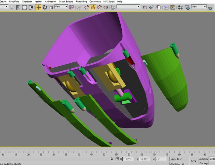Open the Graph Editors menu
215x165 pixels.
pyautogui.click(x=66, y=2)
